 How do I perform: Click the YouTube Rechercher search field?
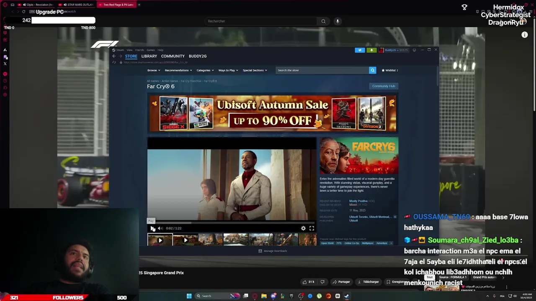[262, 21]
